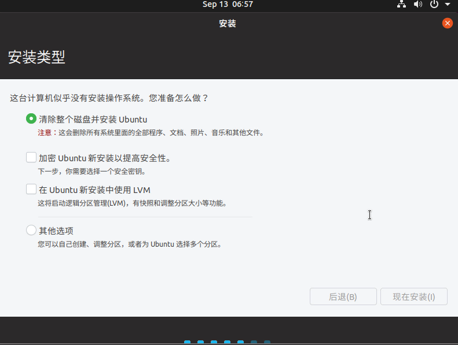The image size is (458, 345).
Task: Tick the 在 Ubuntu 新安装中使用 LVM checkbox
Action: tap(31, 190)
